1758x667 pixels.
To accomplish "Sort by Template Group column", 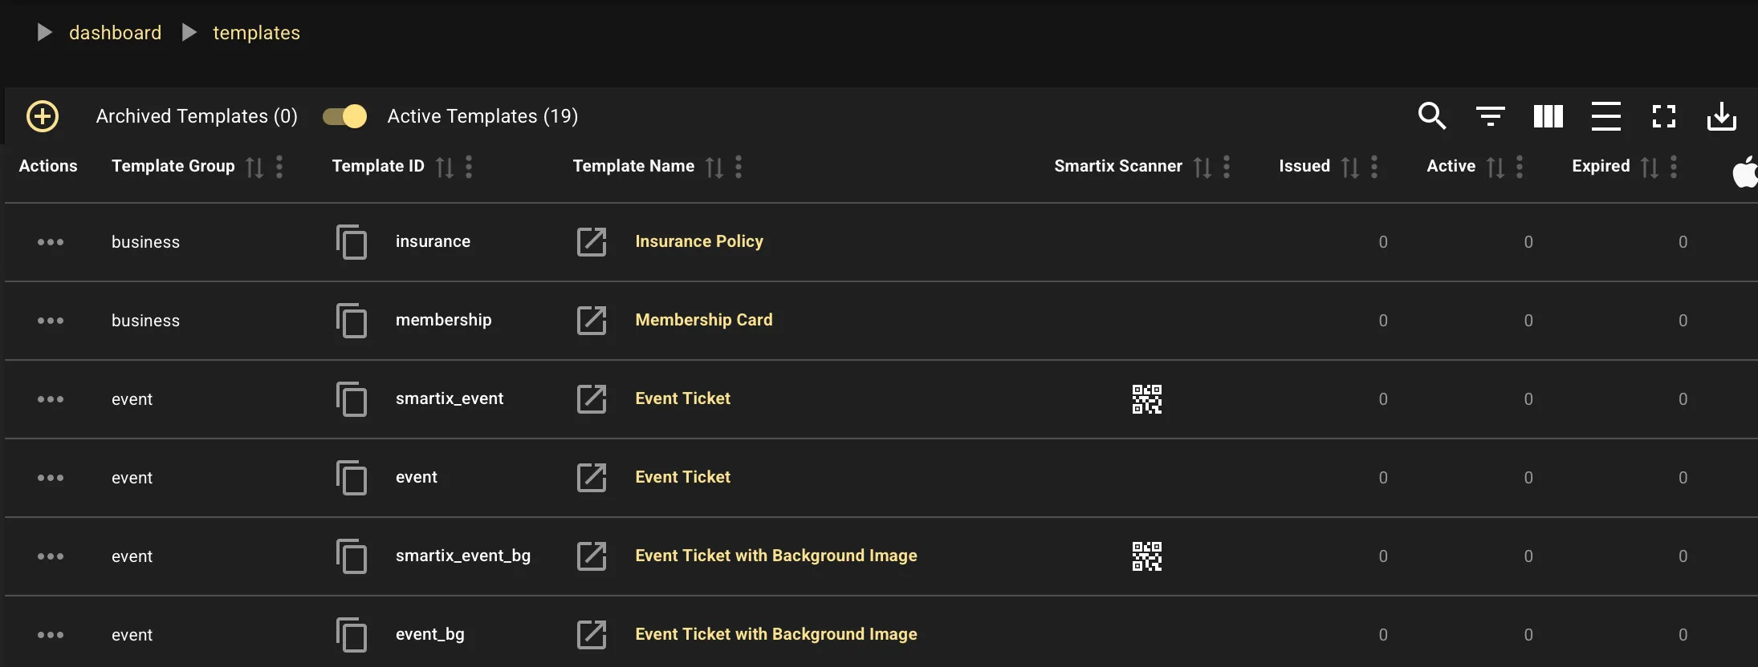I will click(254, 167).
